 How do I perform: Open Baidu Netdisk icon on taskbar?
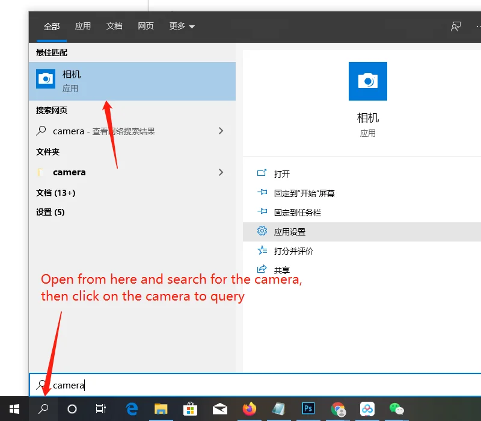pos(367,409)
